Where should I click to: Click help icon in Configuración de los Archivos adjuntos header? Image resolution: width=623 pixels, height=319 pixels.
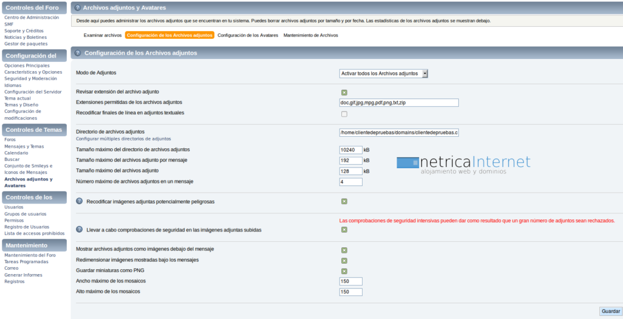pos(78,53)
